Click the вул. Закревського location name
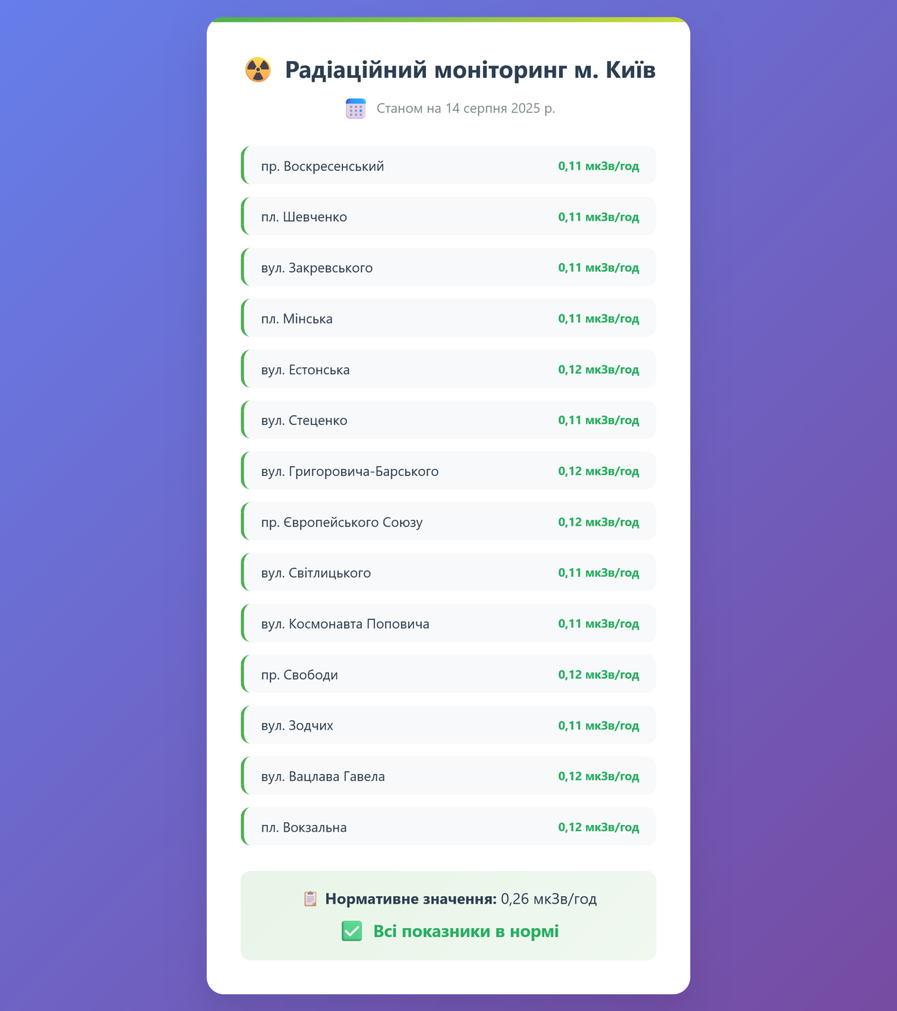This screenshot has height=1011, width=897. point(317,268)
